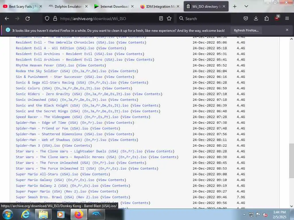This screenshot has height=220, width=294.
Task: Open the Windows Start menu
Action: pyautogui.click(x=7, y=214)
